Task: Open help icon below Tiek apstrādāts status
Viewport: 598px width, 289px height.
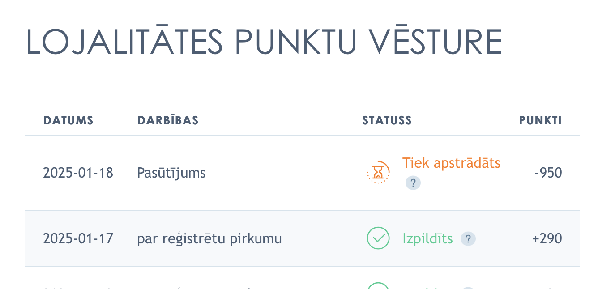Action: coord(413,183)
